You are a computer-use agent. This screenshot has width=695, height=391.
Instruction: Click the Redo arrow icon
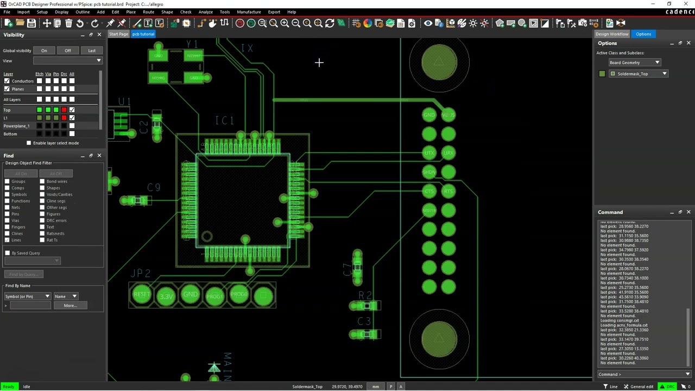pos(94,23)
